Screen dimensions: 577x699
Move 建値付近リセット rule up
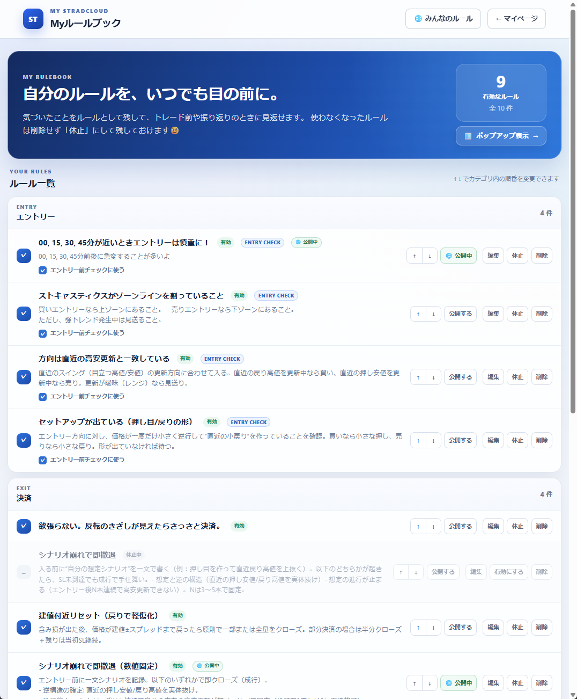pyautogui.click(x=418, y=628)
